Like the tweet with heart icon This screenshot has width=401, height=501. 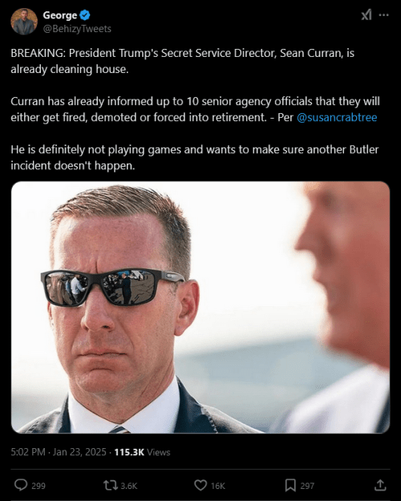point(200,485)
